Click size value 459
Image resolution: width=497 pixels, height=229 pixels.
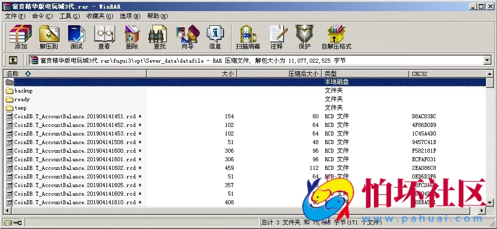(229, 168)
